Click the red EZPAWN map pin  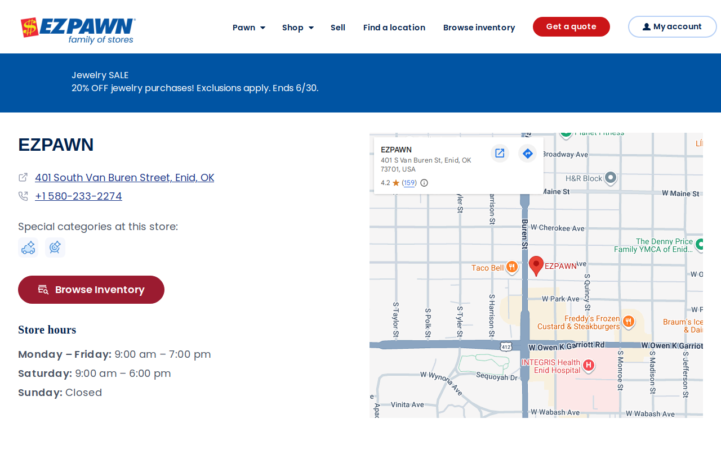coord(536,265)
